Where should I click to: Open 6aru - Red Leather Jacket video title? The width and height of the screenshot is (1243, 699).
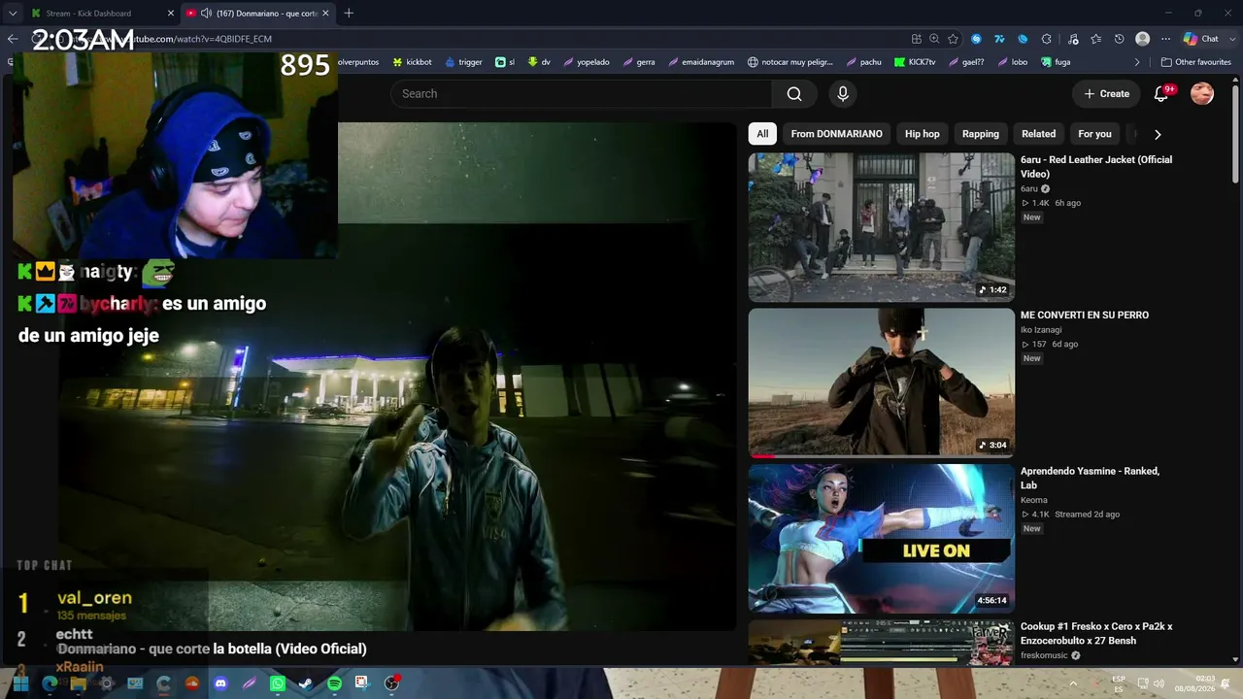[1096, 167]
